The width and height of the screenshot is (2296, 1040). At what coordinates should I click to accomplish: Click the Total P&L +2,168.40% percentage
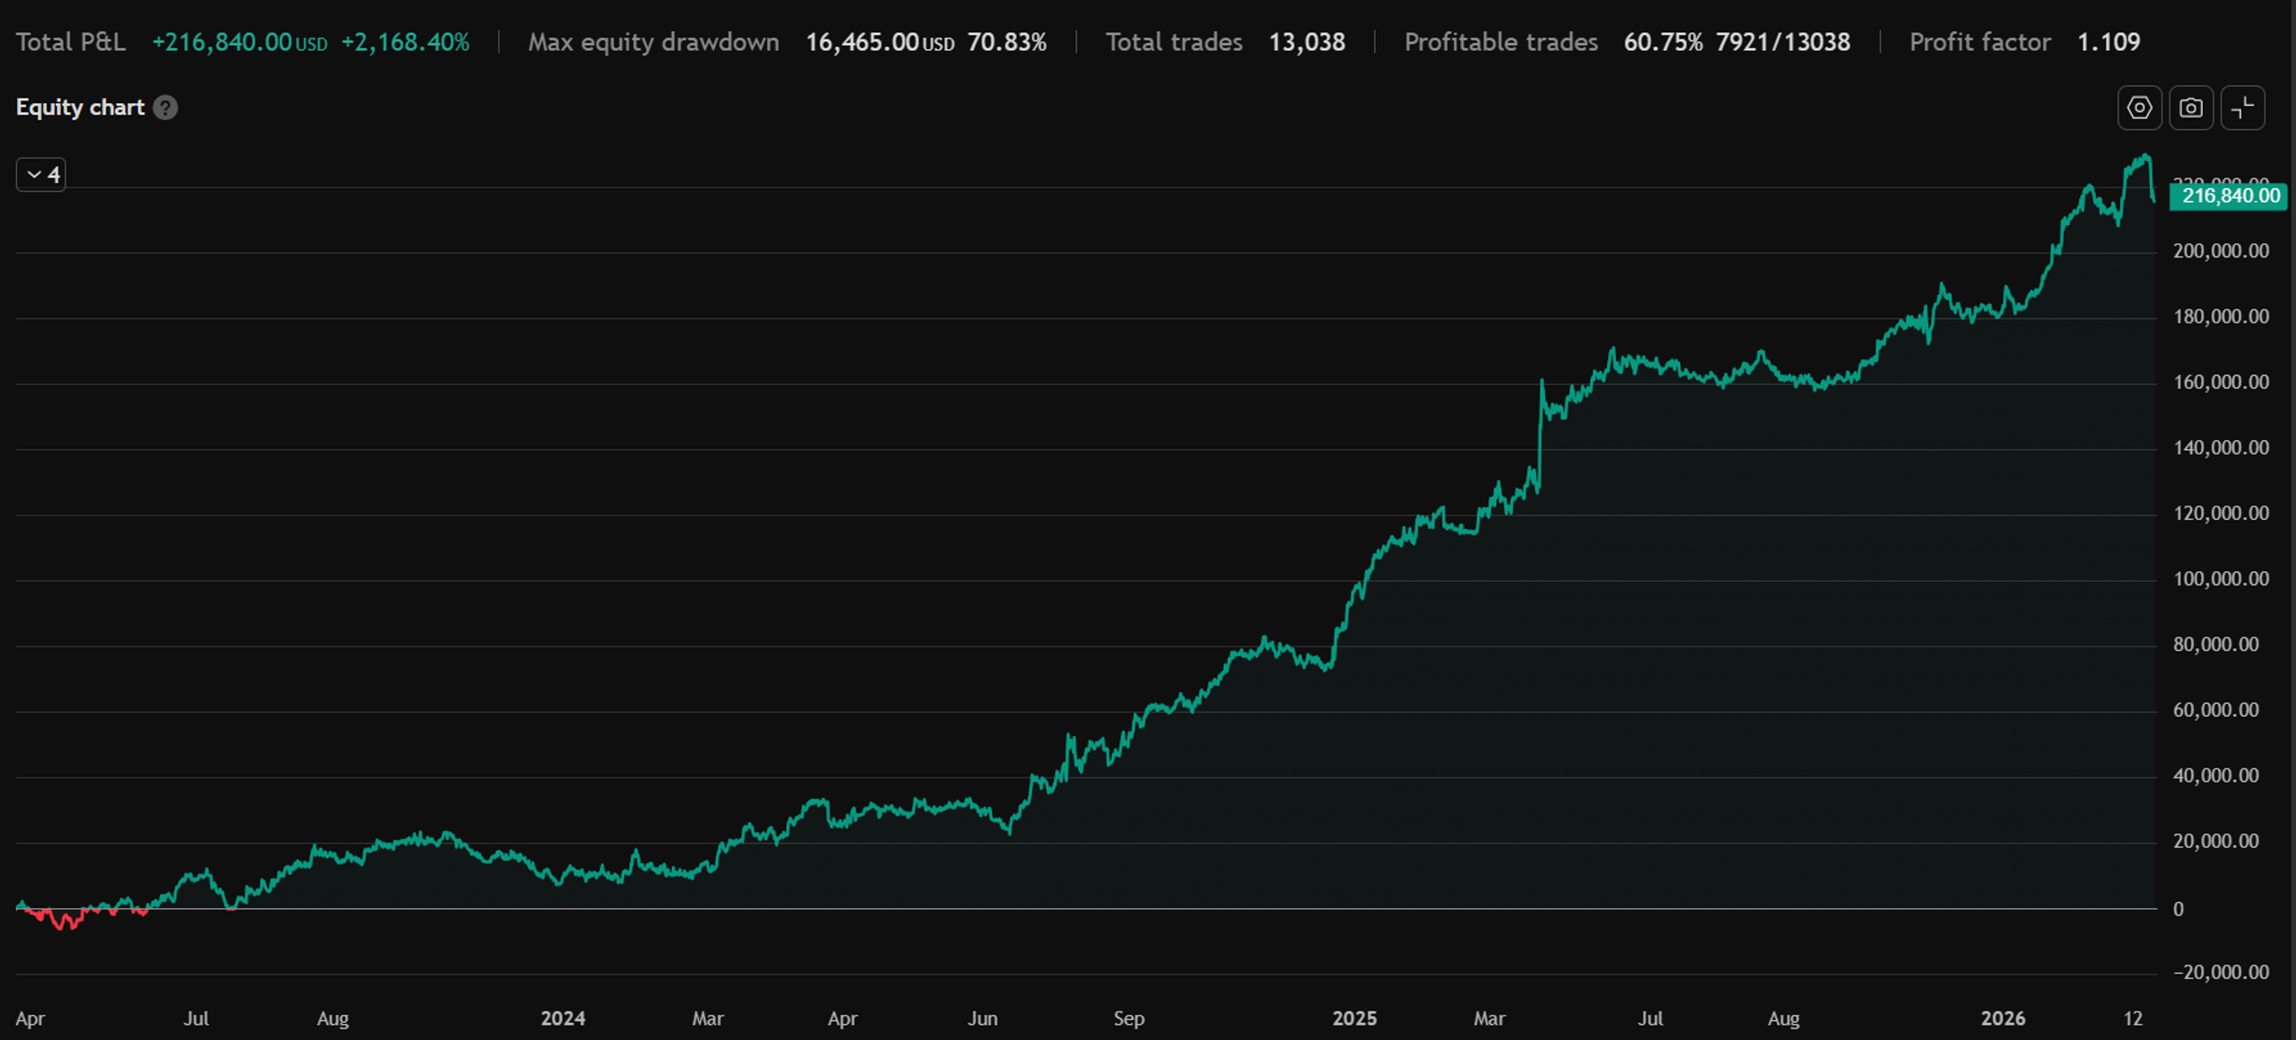(x=405, y=42)
